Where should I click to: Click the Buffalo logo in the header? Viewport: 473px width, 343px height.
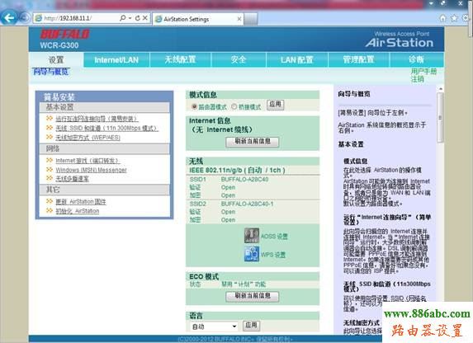(65, 35)
